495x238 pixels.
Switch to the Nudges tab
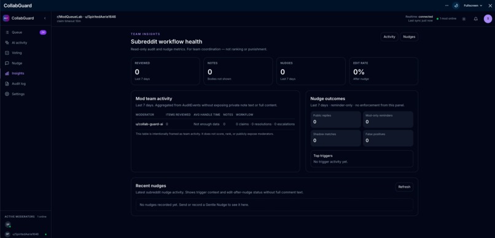pyautogui.click(x=409, y=37)
